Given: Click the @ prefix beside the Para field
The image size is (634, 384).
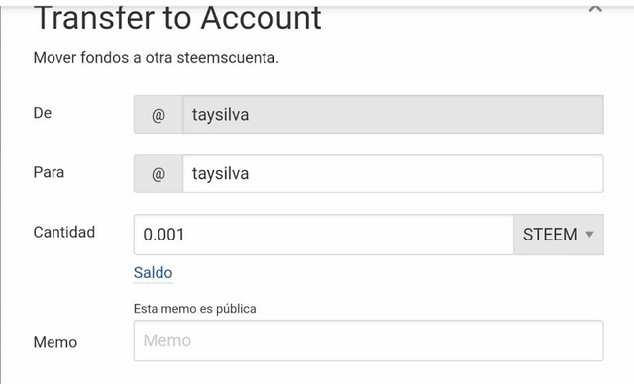Looking at the screenshot, I should pyautogui.click(x=158, y=173).
